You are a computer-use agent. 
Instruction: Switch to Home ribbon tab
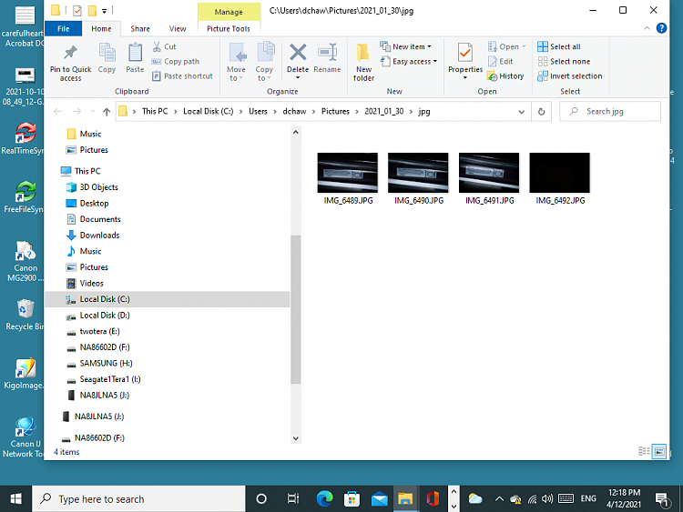pos(101,29)
